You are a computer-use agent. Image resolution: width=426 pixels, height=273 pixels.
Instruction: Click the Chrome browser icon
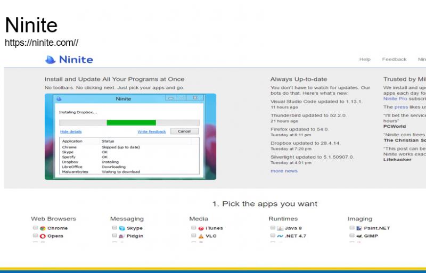[x=43, y=228]
